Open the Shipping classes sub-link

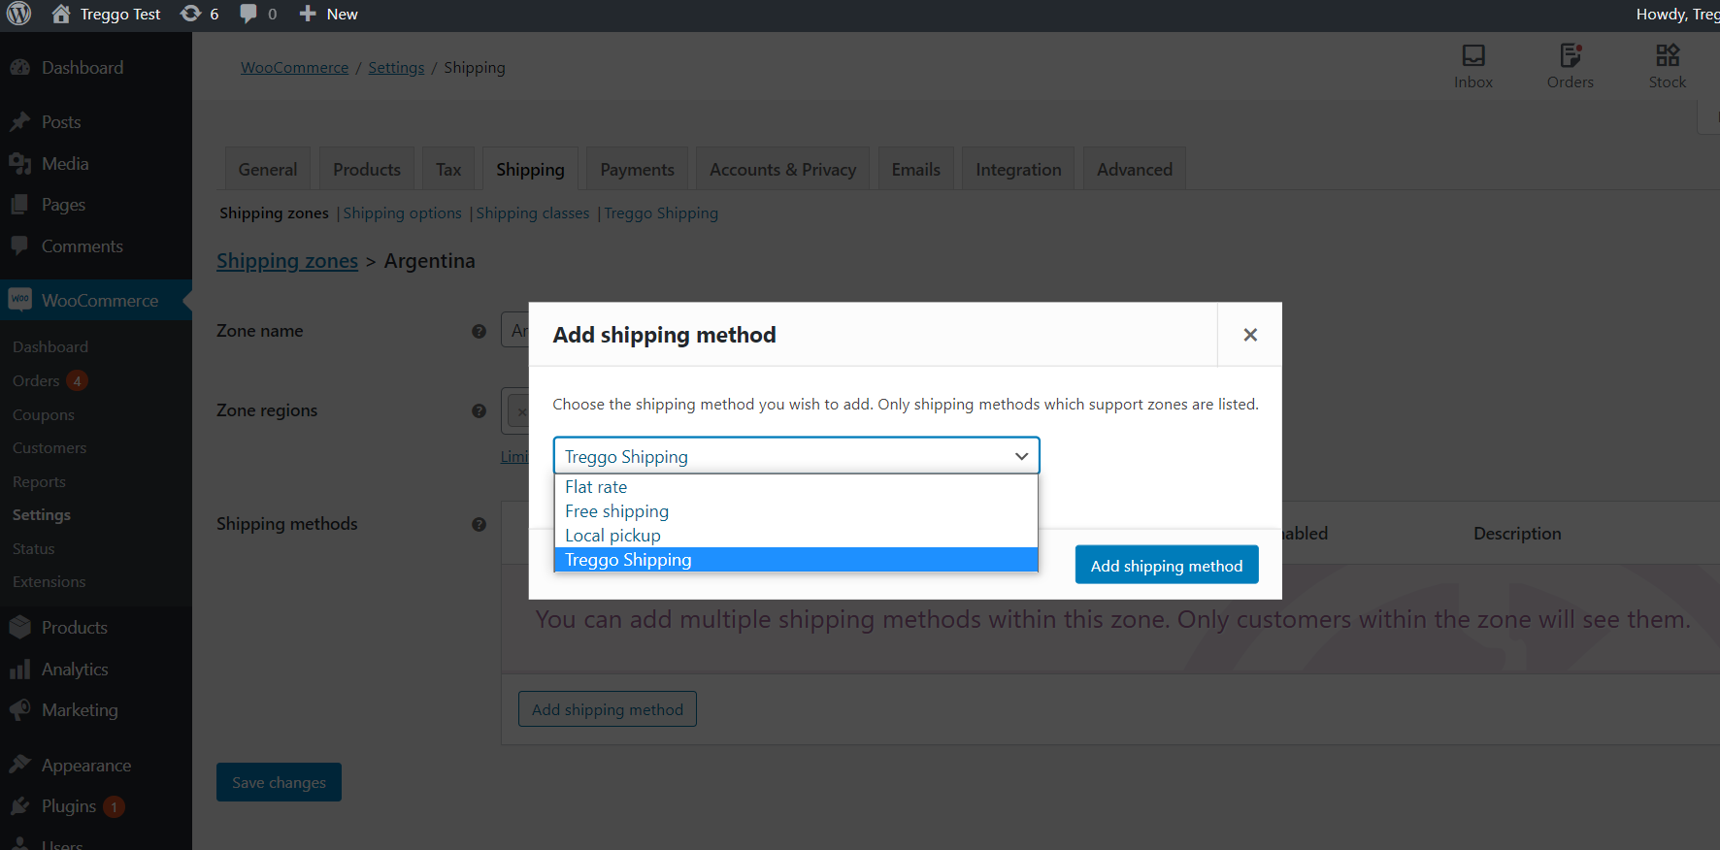pos(532,212)
